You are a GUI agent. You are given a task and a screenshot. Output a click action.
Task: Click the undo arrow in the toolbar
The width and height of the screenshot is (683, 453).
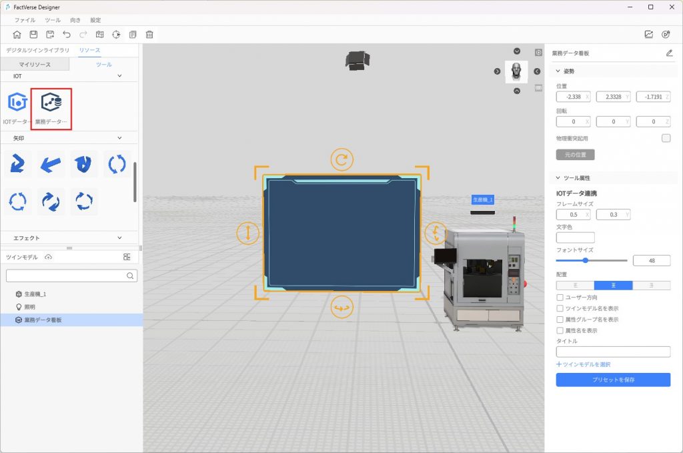(67, 35)
